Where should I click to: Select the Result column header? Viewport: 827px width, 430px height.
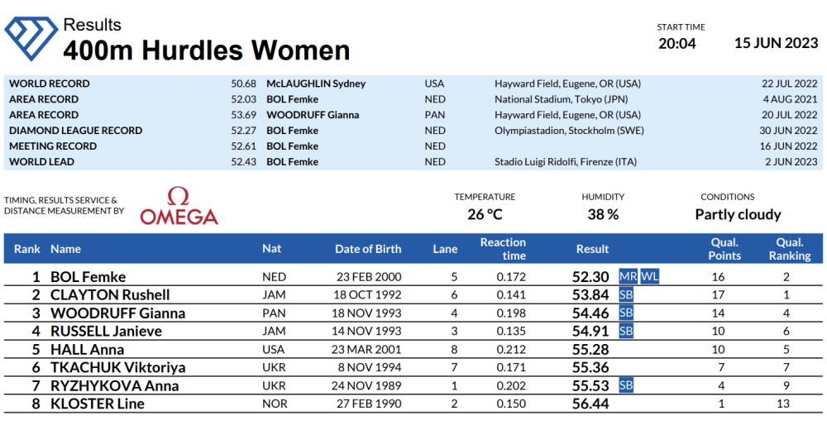point(592,249)
